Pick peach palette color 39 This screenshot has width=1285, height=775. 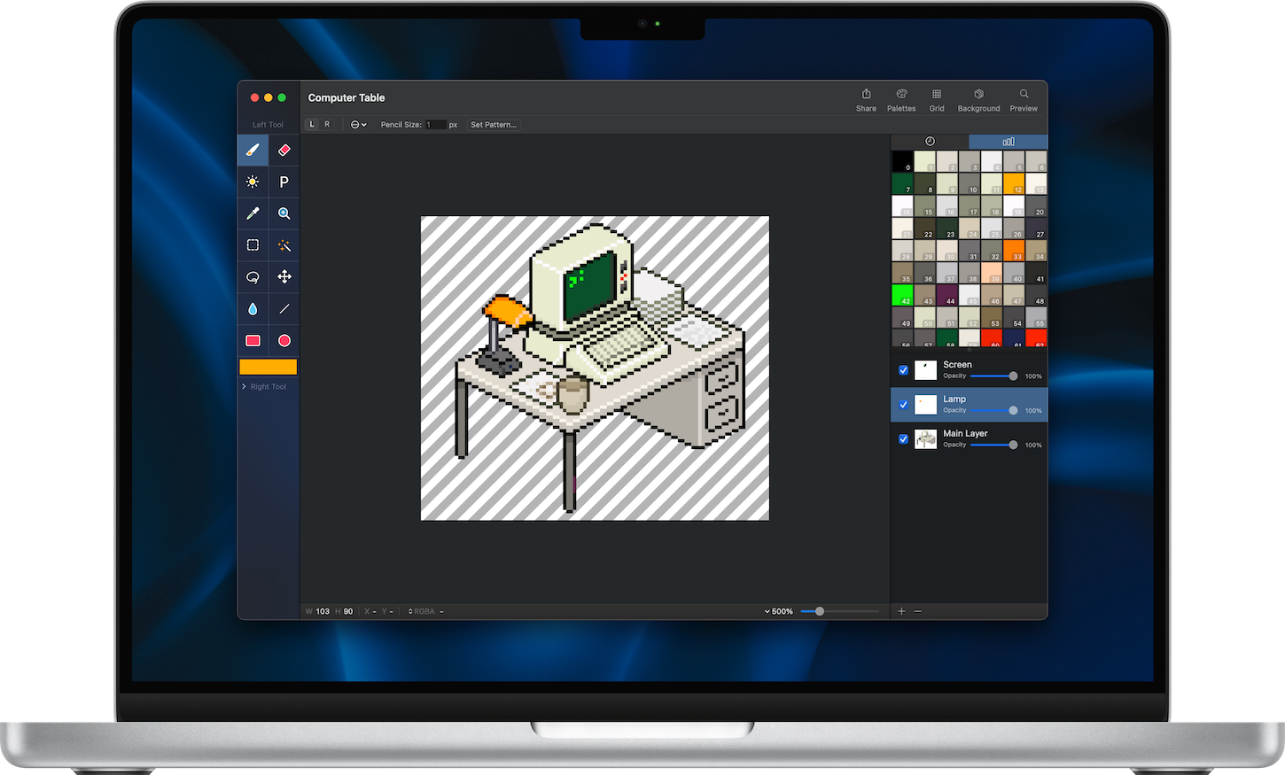coord(992,272)
